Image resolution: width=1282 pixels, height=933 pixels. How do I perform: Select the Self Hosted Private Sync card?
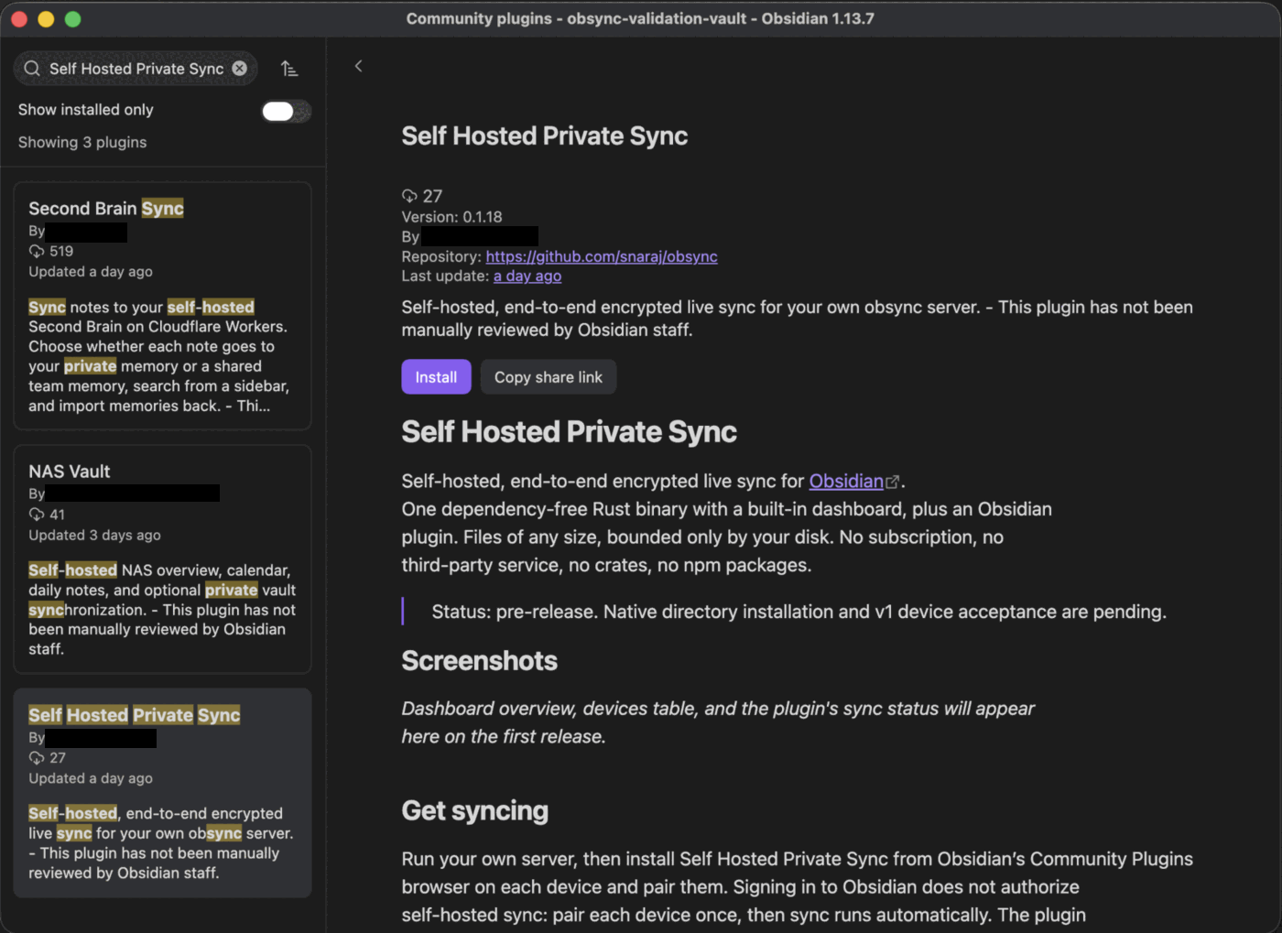(x=162, y=793)
